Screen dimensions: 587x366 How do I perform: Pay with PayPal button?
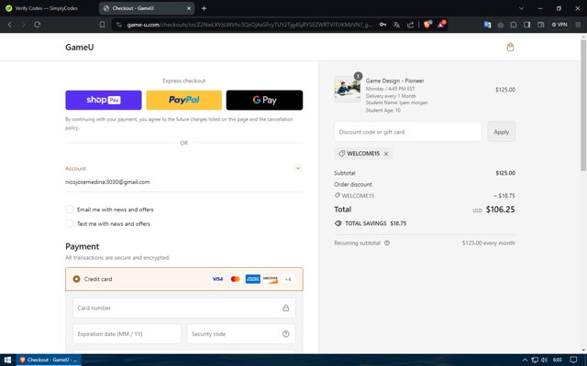[x=183, y=100]
